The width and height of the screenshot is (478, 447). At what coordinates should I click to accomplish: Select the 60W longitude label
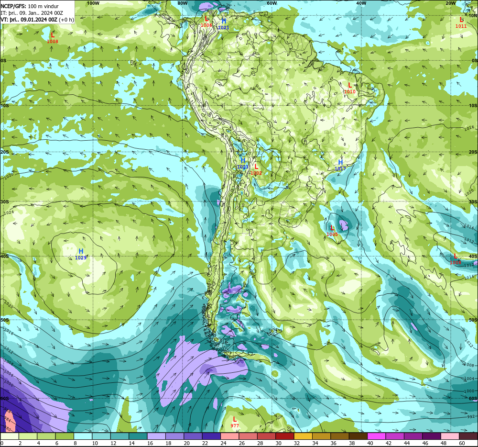click(272, 3)
